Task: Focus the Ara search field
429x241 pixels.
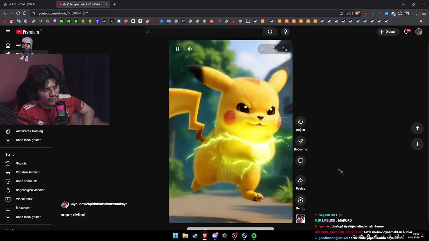Action: (x=203, y=32)
